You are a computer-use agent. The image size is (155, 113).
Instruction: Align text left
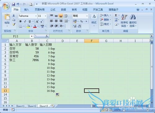click(x=51, y=21)
